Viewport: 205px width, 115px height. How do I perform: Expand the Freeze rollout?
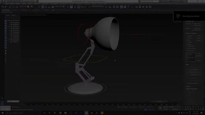click(x=188, y=87)
